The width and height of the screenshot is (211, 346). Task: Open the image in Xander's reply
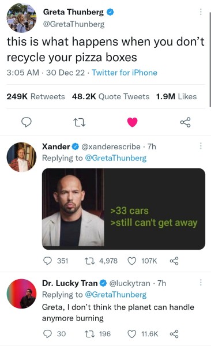click(123, 209)
